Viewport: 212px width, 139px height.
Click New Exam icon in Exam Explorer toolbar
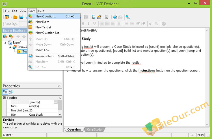point(5,37)
